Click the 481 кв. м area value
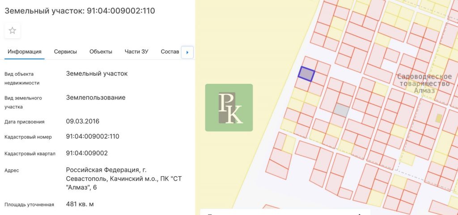 (80, 204)
